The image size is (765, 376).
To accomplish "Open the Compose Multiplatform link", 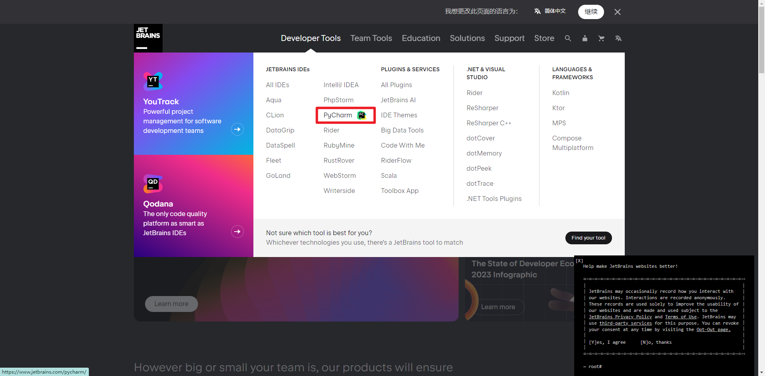I will pyautogui.click(x=573, y=143).
